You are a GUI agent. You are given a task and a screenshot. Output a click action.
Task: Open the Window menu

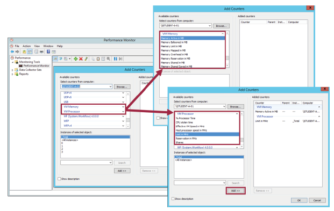pos(48,46)
